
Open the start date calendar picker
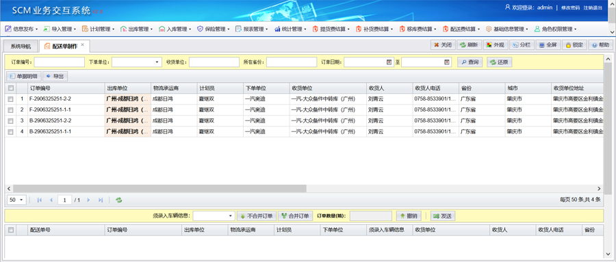point(389,62)
